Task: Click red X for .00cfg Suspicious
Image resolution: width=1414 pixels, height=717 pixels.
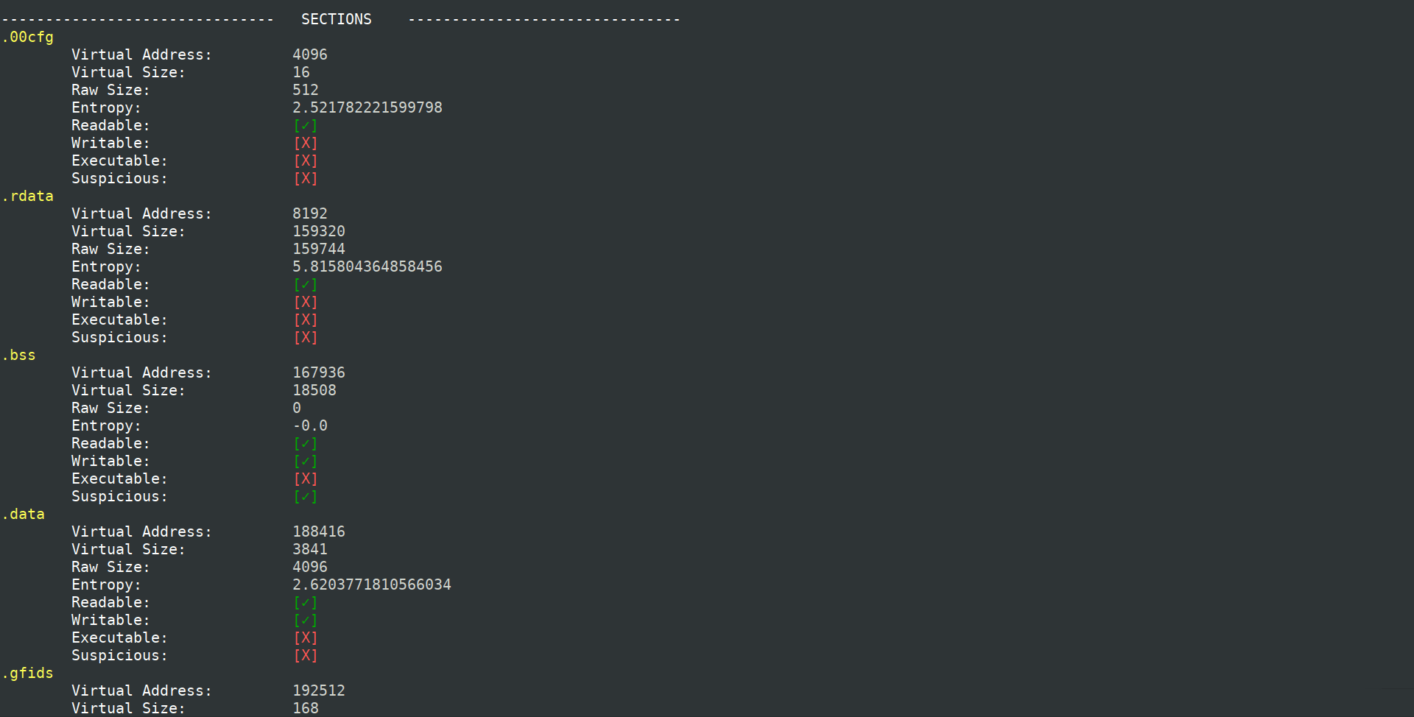Action: tap(306, 178)
